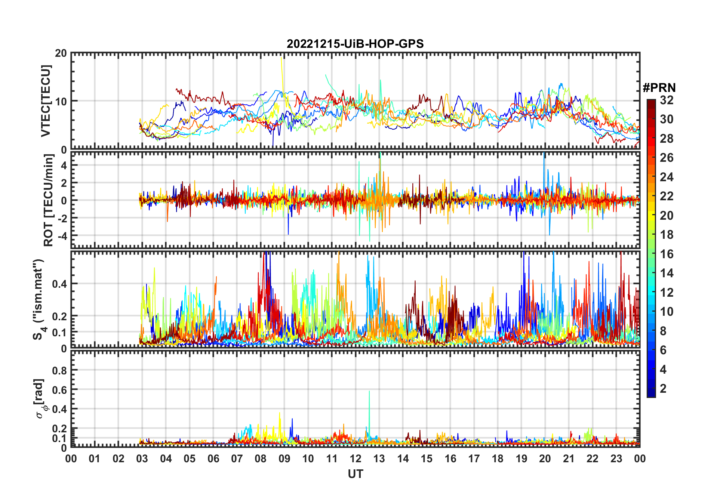Click the "20" tick on VTEC axis
The image size is (711, 497).
click(x=61, y=53)
